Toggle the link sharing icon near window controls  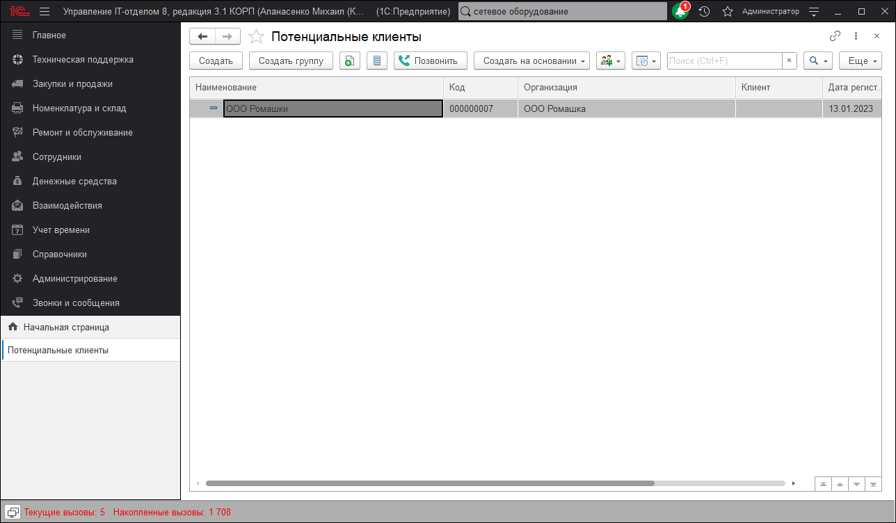(835, 35)
